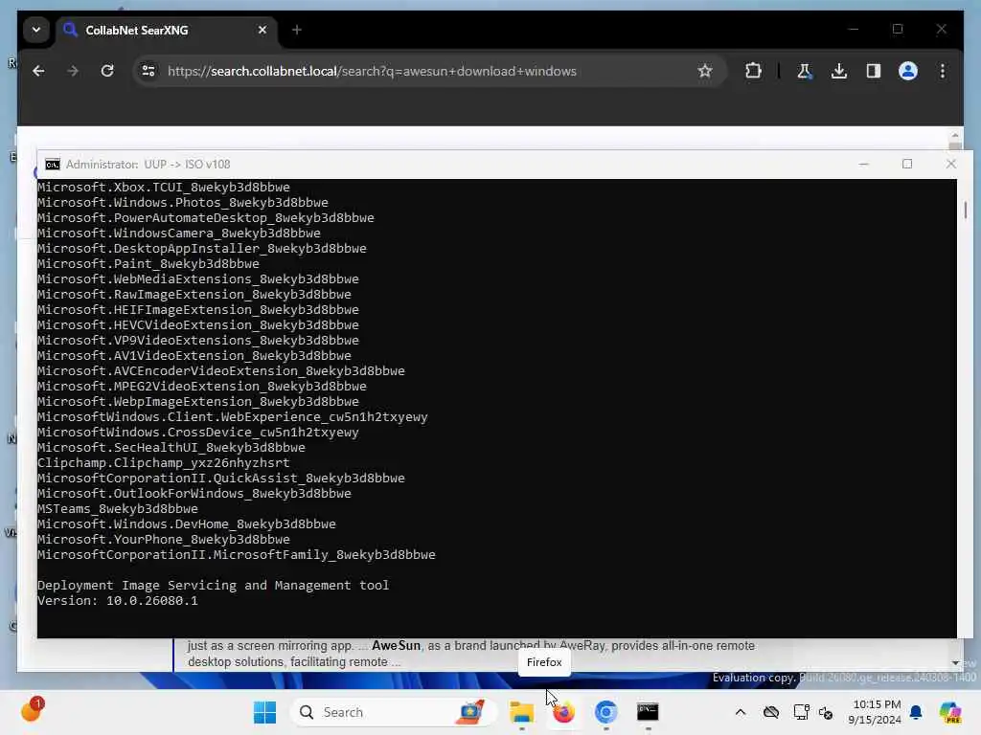
Task: Click line Microsoft.WebpImageExtension_8wekyb3d8bbwe
Action: click(197, 402)
